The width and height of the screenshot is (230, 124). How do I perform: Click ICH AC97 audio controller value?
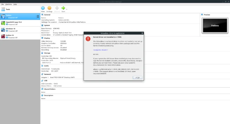click(x=55, y=71)
